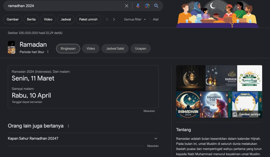Click the Orang lain juga bertanya heading
The width and height of the screenshot is (270, 157).
(36, 126)
